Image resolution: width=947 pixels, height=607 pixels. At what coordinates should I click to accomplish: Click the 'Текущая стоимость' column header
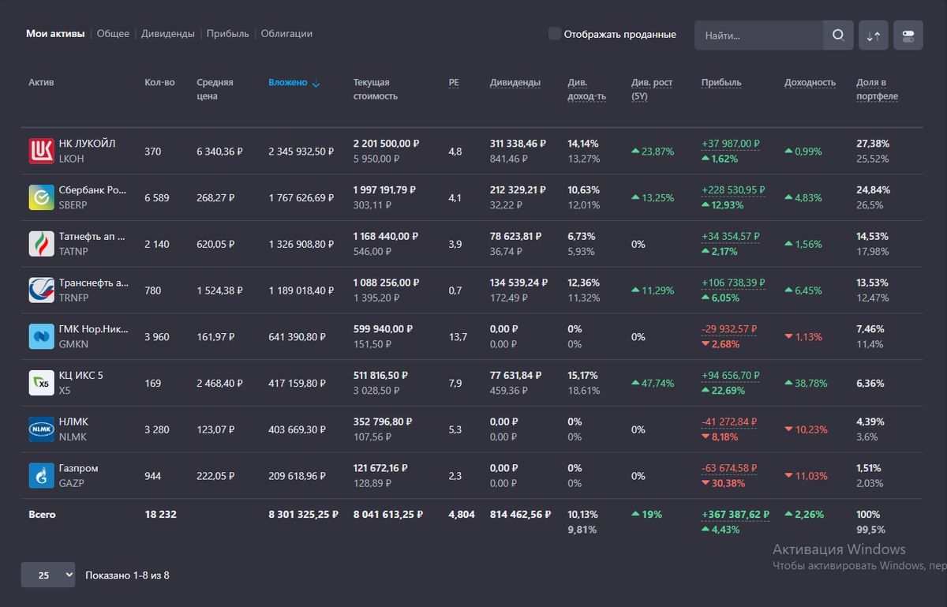click(x=376, y=89)
